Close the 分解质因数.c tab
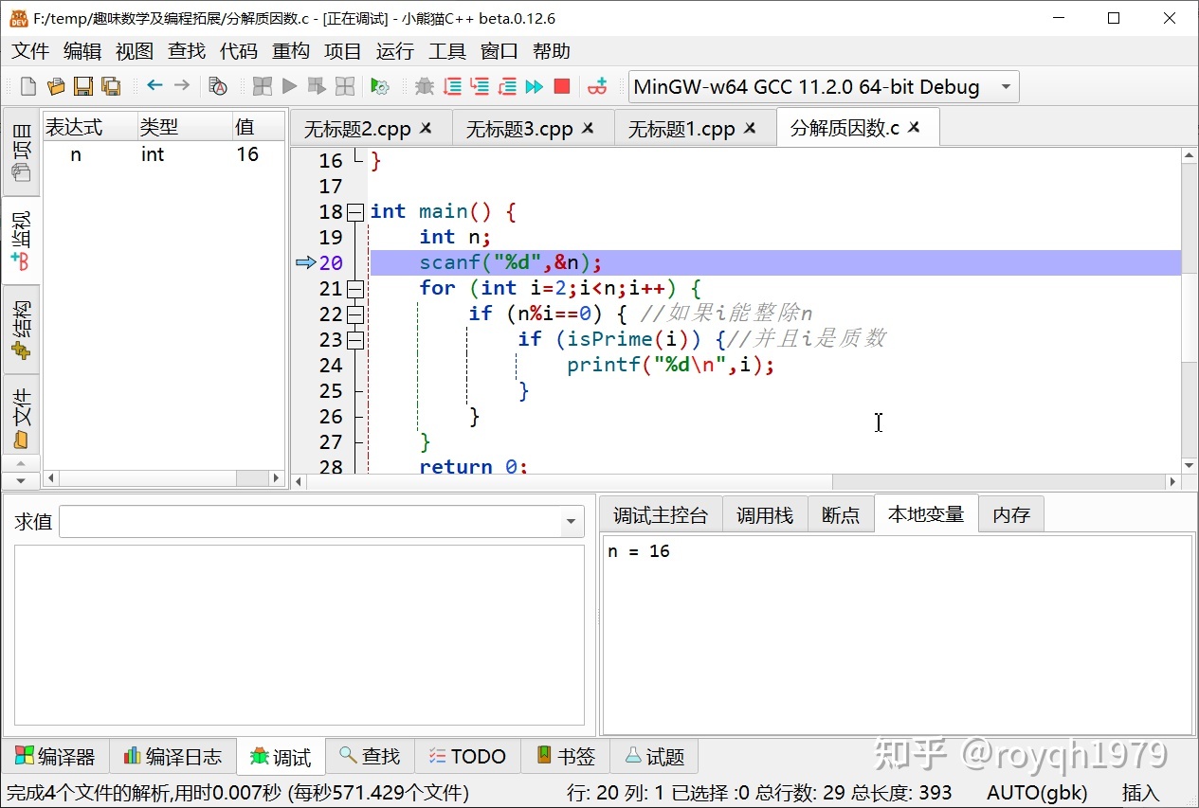 (x=914, y=127)
